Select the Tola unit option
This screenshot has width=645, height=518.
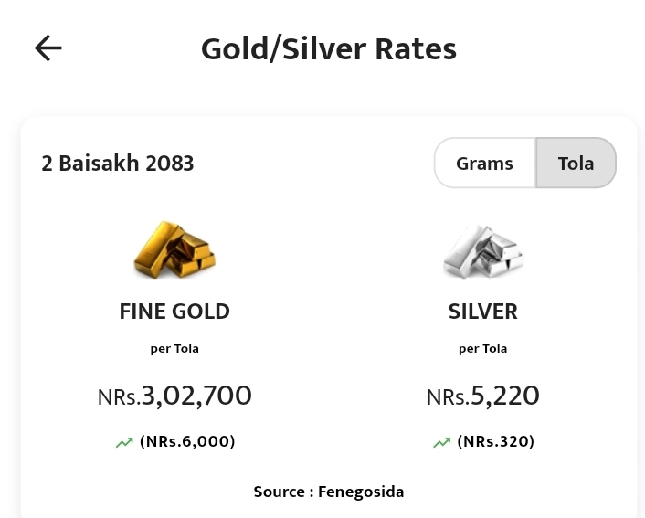pyautogui.click(x=576, y=164)
